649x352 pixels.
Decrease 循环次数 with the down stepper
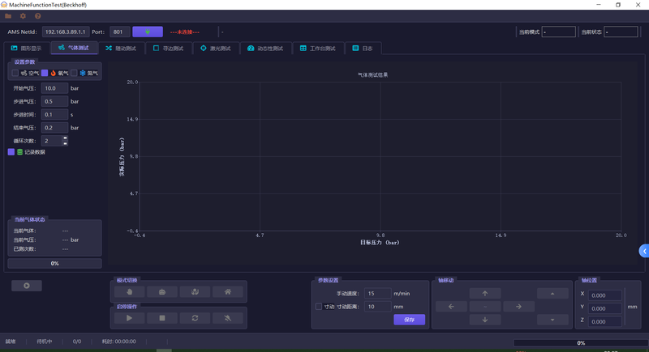tap(65, 143)
